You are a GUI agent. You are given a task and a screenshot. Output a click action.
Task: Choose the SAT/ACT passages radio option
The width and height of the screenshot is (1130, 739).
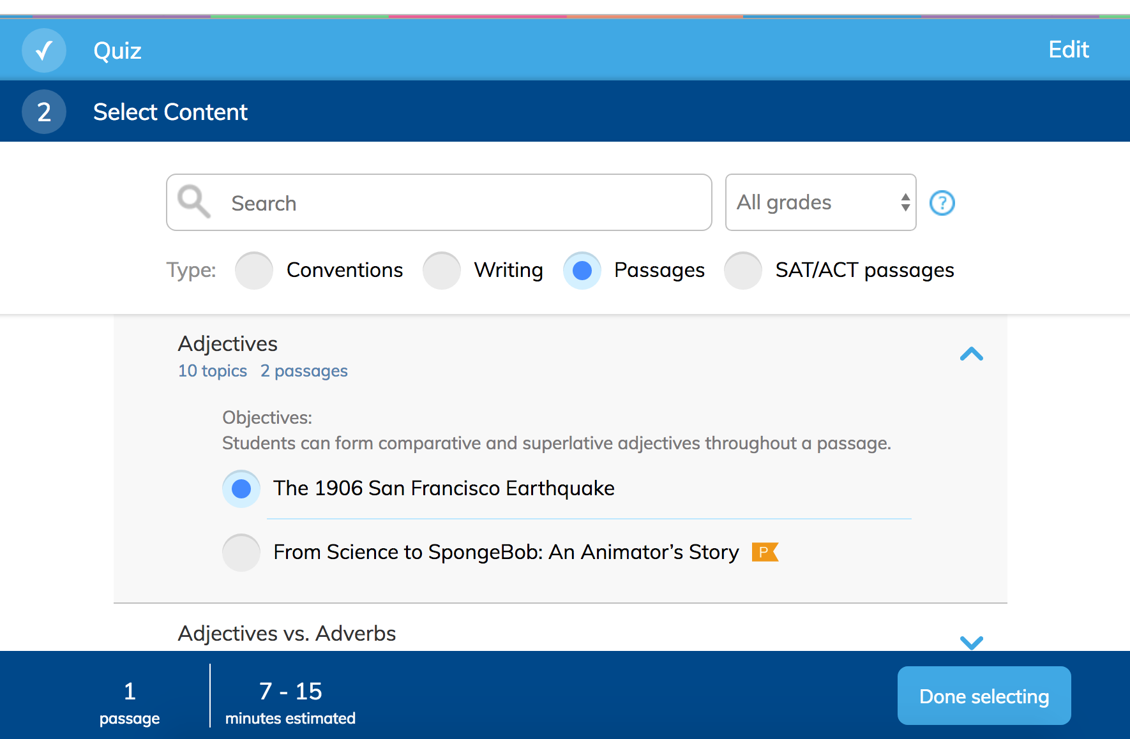pos(743,270)
